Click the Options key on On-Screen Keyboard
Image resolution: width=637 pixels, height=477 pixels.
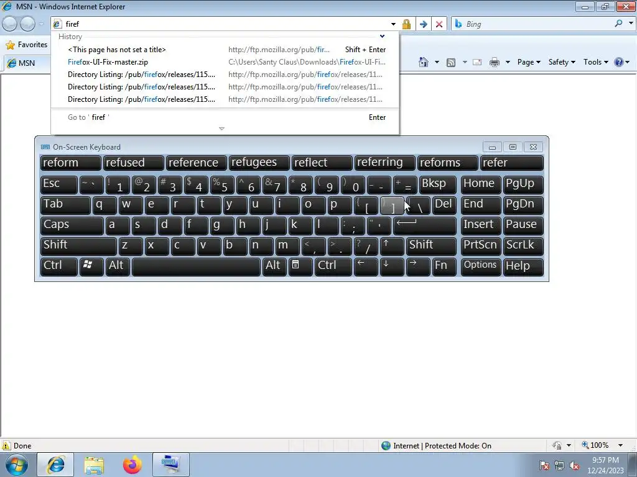(x=481, y=266)
